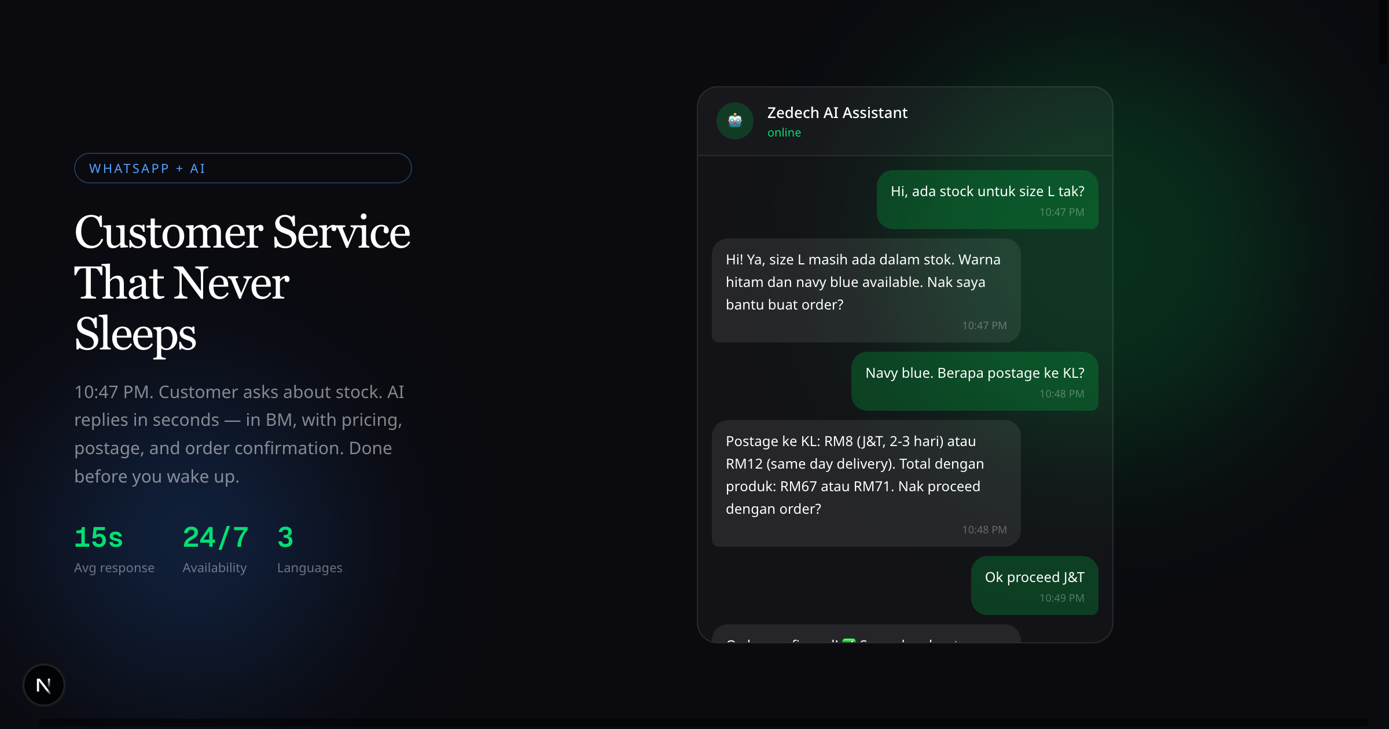The image size is (1389, 729).
Task: Select the 'Ok proceed J&T' message
Action: (x=1034, y=586)
